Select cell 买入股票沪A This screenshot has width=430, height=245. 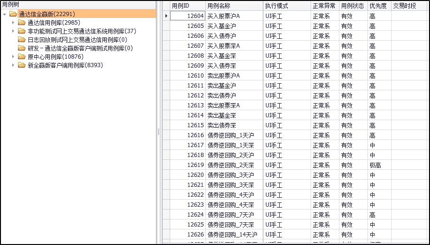click(234, 16)
